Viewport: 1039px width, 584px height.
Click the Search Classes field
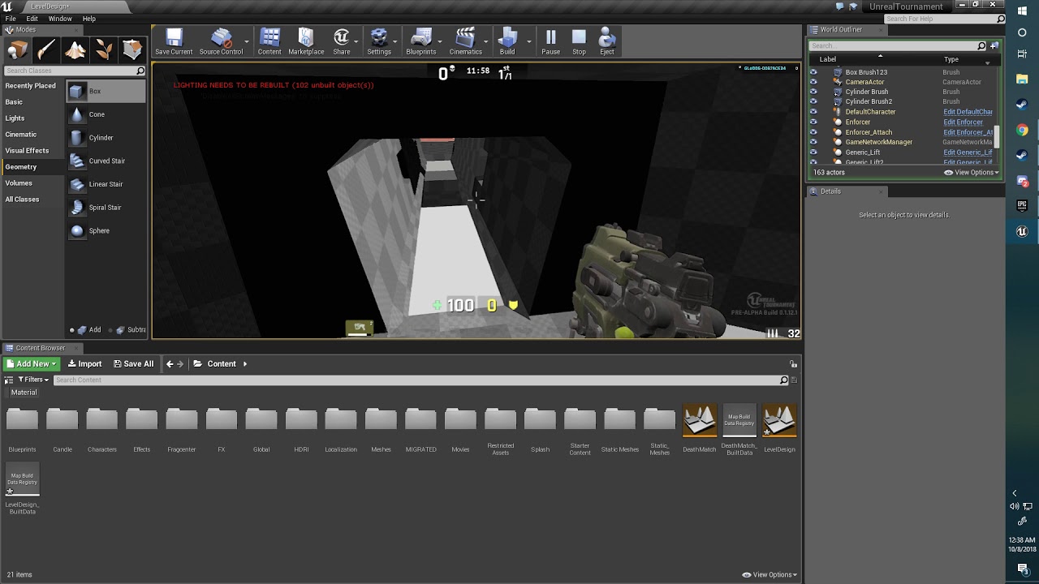(x=75, y=71)
